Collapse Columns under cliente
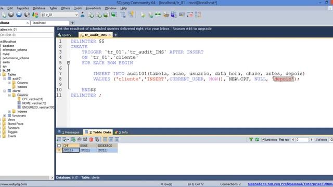Viewport: 333px width, 187px height. point(9,95)
